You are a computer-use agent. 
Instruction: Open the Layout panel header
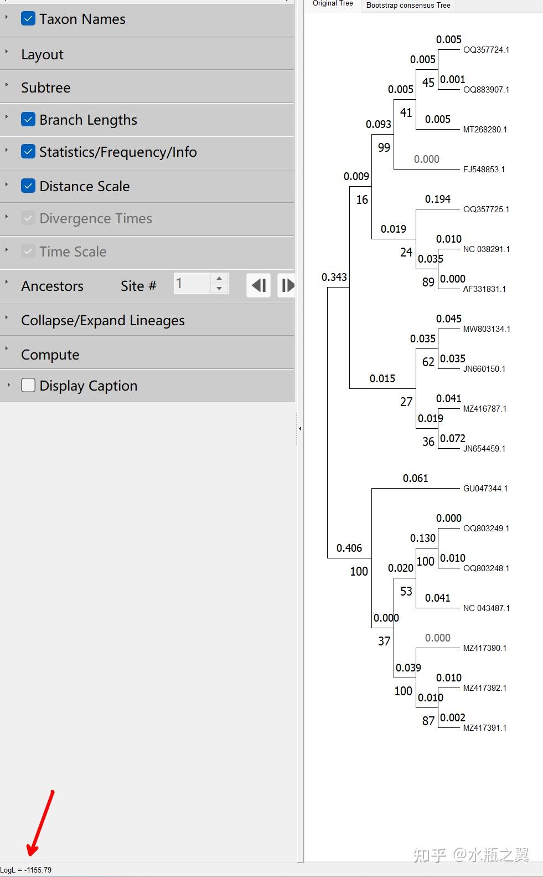coord(147,54)
